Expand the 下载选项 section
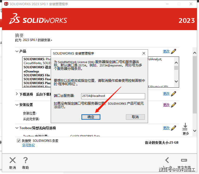The height and width of the screenshot is (174, 199). pos(17,94)
